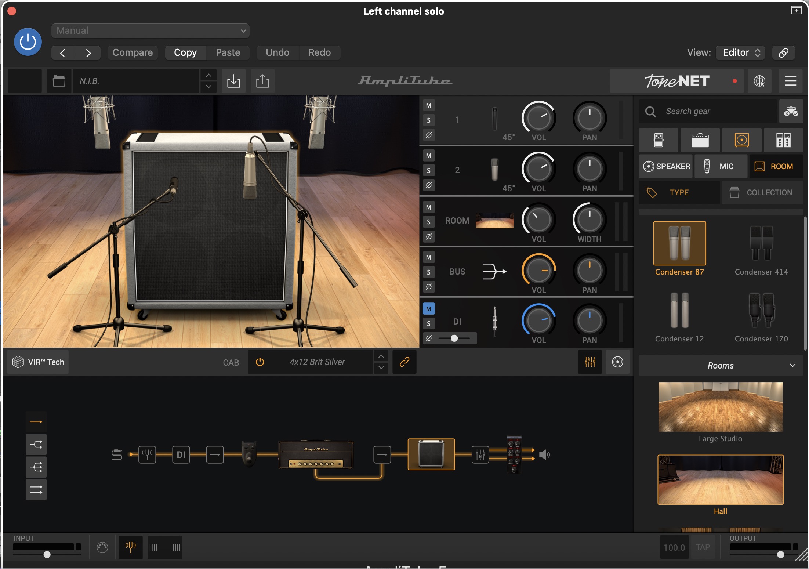Click the globe web icon
Screen dimensions: 809x569
pos(759,81)
